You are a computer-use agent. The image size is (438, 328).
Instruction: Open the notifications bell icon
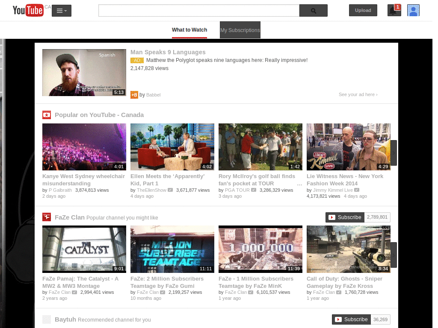(394, 10)
